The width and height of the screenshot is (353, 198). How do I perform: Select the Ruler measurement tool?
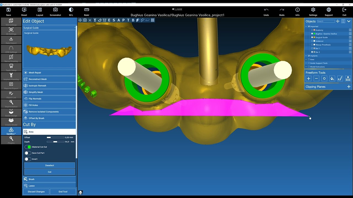click(87, 10)
